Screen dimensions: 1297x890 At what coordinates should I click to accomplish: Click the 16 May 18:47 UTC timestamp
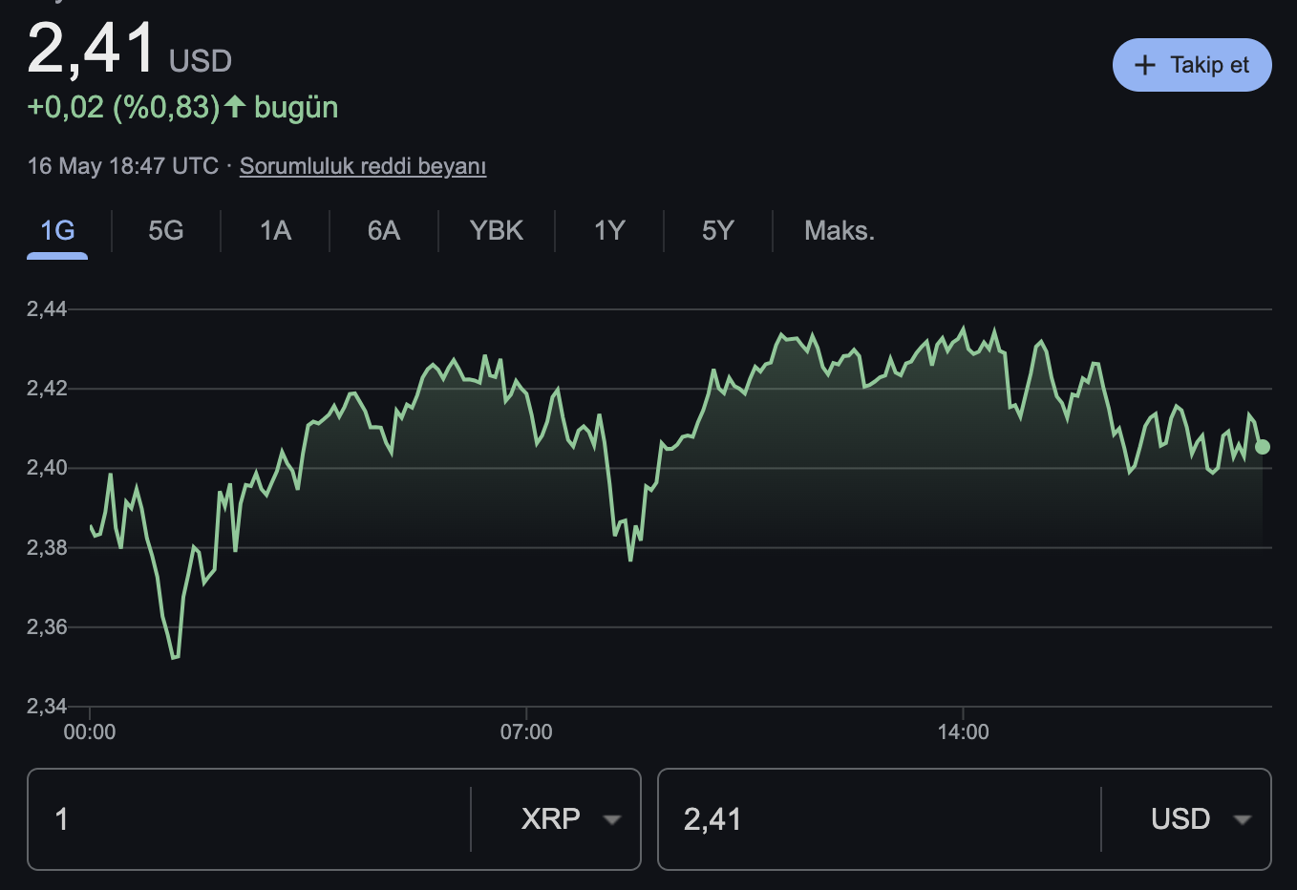(123, 166)
